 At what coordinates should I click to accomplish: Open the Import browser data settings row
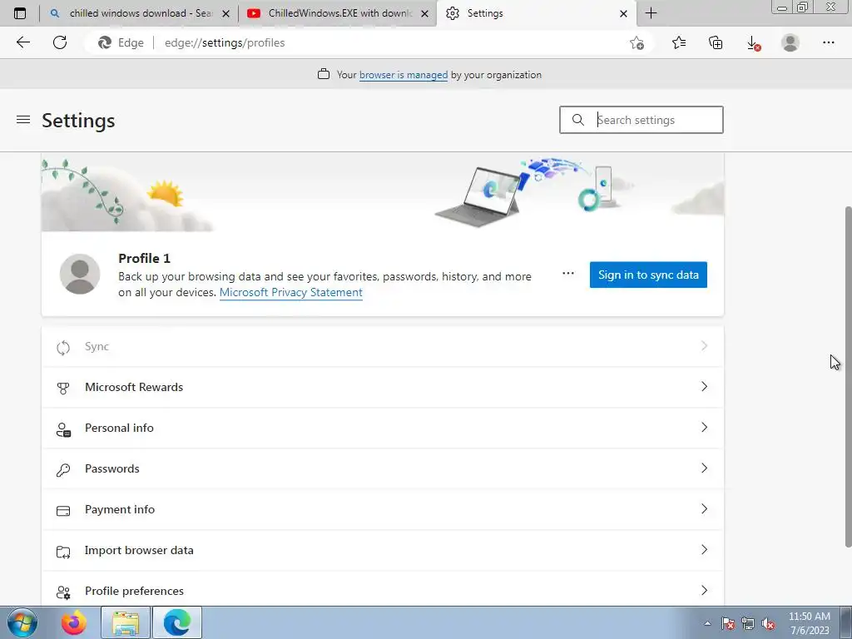click(383, 551)
